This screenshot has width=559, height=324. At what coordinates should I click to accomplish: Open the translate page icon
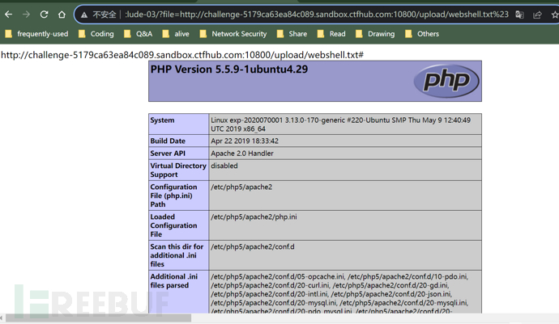(519, 15)
